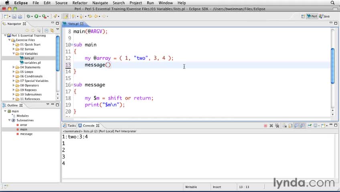Viewport: 340px width, 192px height.
Task: Close the Navigator view
Action: (x=24, y=24)
